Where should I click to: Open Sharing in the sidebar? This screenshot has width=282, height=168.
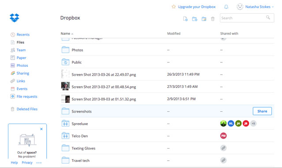(x=23, y=73)
